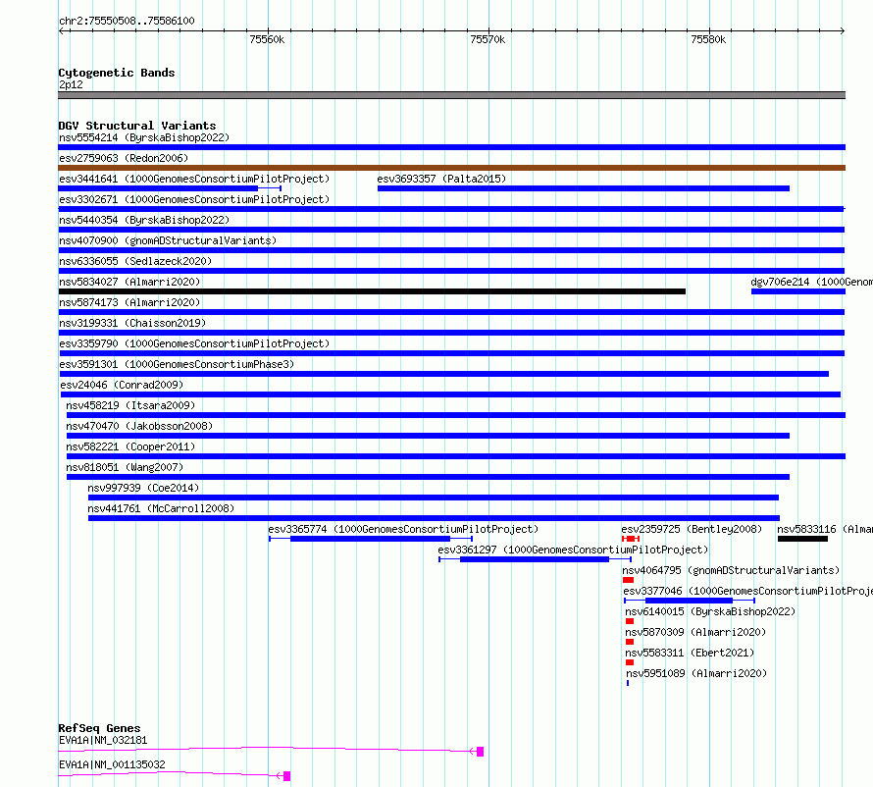Click the magenta exon of EVA1A NM_032181
This screenshot has width=873, height=787.
click(x=480, y=752)
